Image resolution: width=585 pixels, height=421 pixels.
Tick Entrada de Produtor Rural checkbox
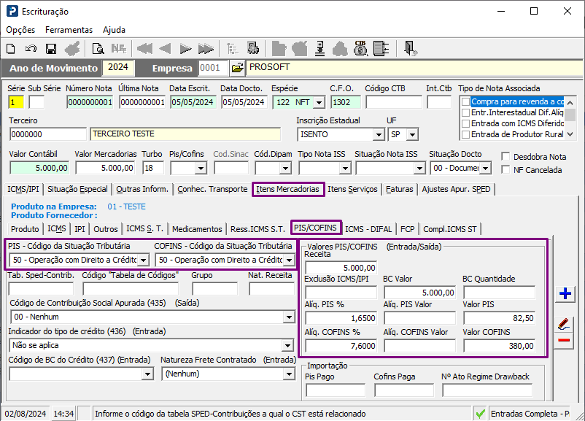click(x=465, y=134)
